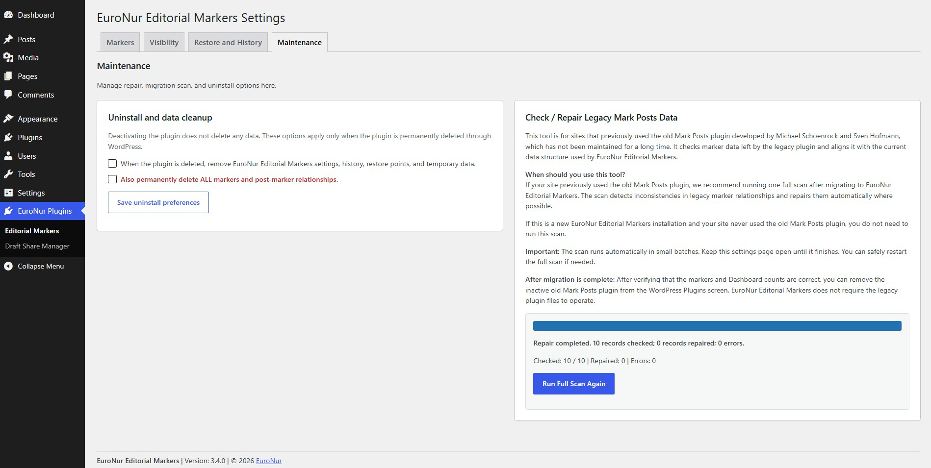Select the Maintenance tab
The image size is (931, 468).
tap(300, 42)
